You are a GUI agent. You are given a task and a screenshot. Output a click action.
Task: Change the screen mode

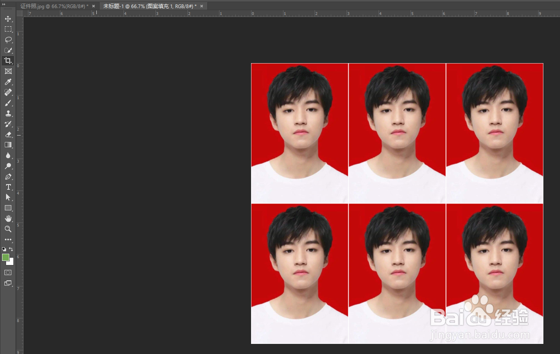pyautogui.click(x=8, y=283)
